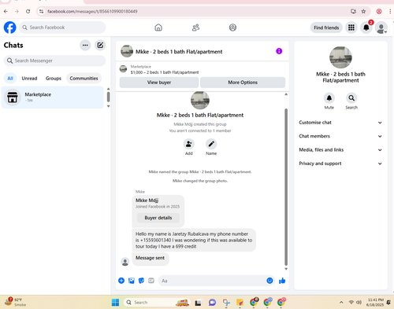This screenshot has width=394, height=309.
Task: Open the emoji picker icon
Action: [x=269, y=281]
